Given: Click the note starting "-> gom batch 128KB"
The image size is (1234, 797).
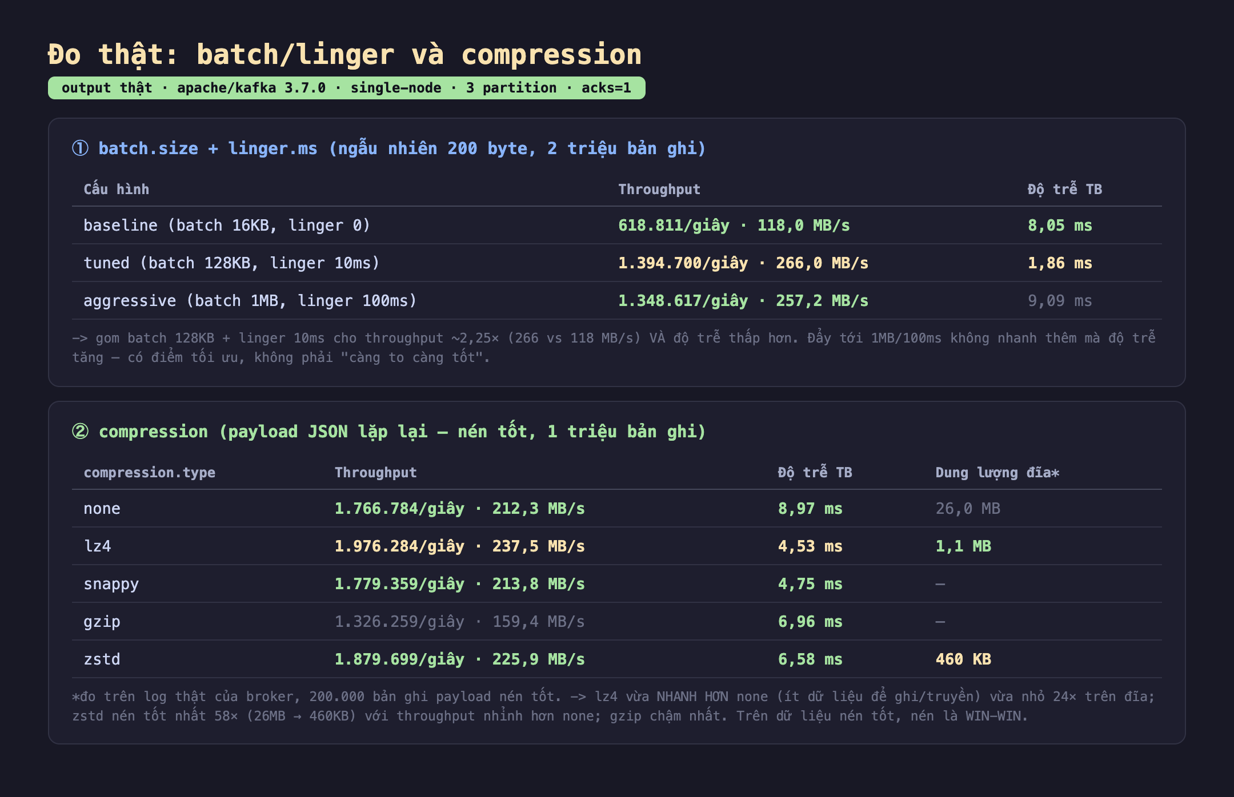Looking at the screenshot, I should [614, 348].
